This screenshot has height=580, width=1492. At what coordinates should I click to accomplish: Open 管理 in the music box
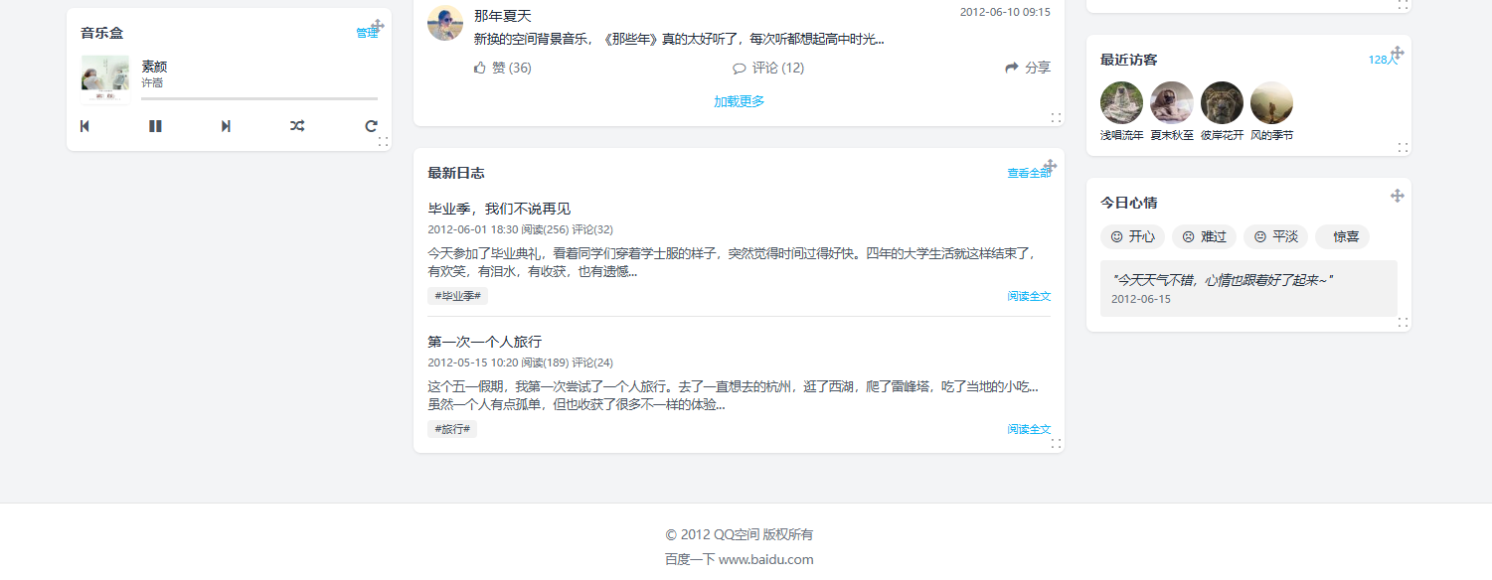point(366,32)
